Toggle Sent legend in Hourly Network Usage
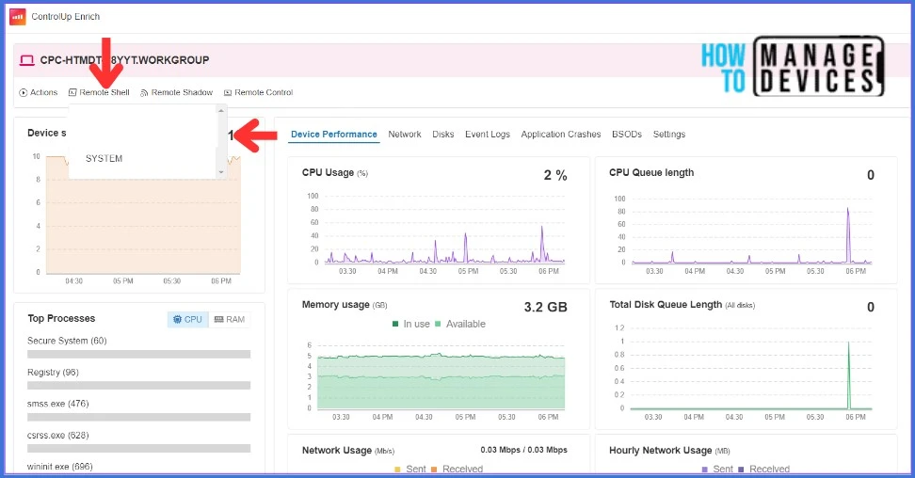 (717, 470)
